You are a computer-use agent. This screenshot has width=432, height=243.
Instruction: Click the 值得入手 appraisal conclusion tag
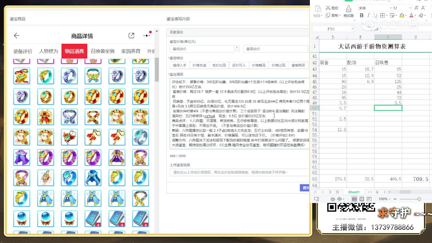click(x=180, y=65)
